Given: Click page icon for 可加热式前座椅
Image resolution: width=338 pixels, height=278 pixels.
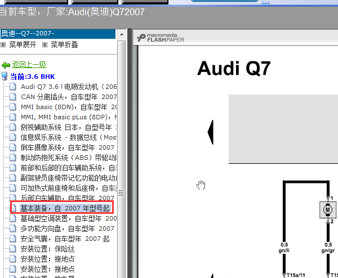Looking at the screenshot, I should pyautogui.click(x=13, y=188).
